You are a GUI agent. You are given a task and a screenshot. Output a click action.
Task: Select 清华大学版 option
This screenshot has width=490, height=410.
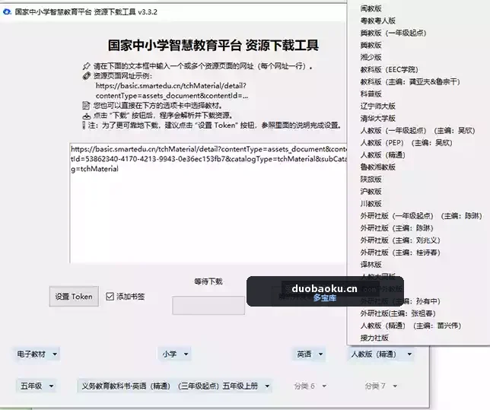pyautogui.click(x=378, y=118)
